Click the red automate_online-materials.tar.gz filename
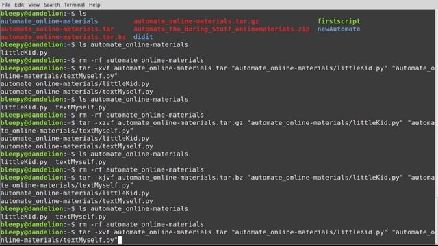438x246 pixels. click(x=196, y=21)
